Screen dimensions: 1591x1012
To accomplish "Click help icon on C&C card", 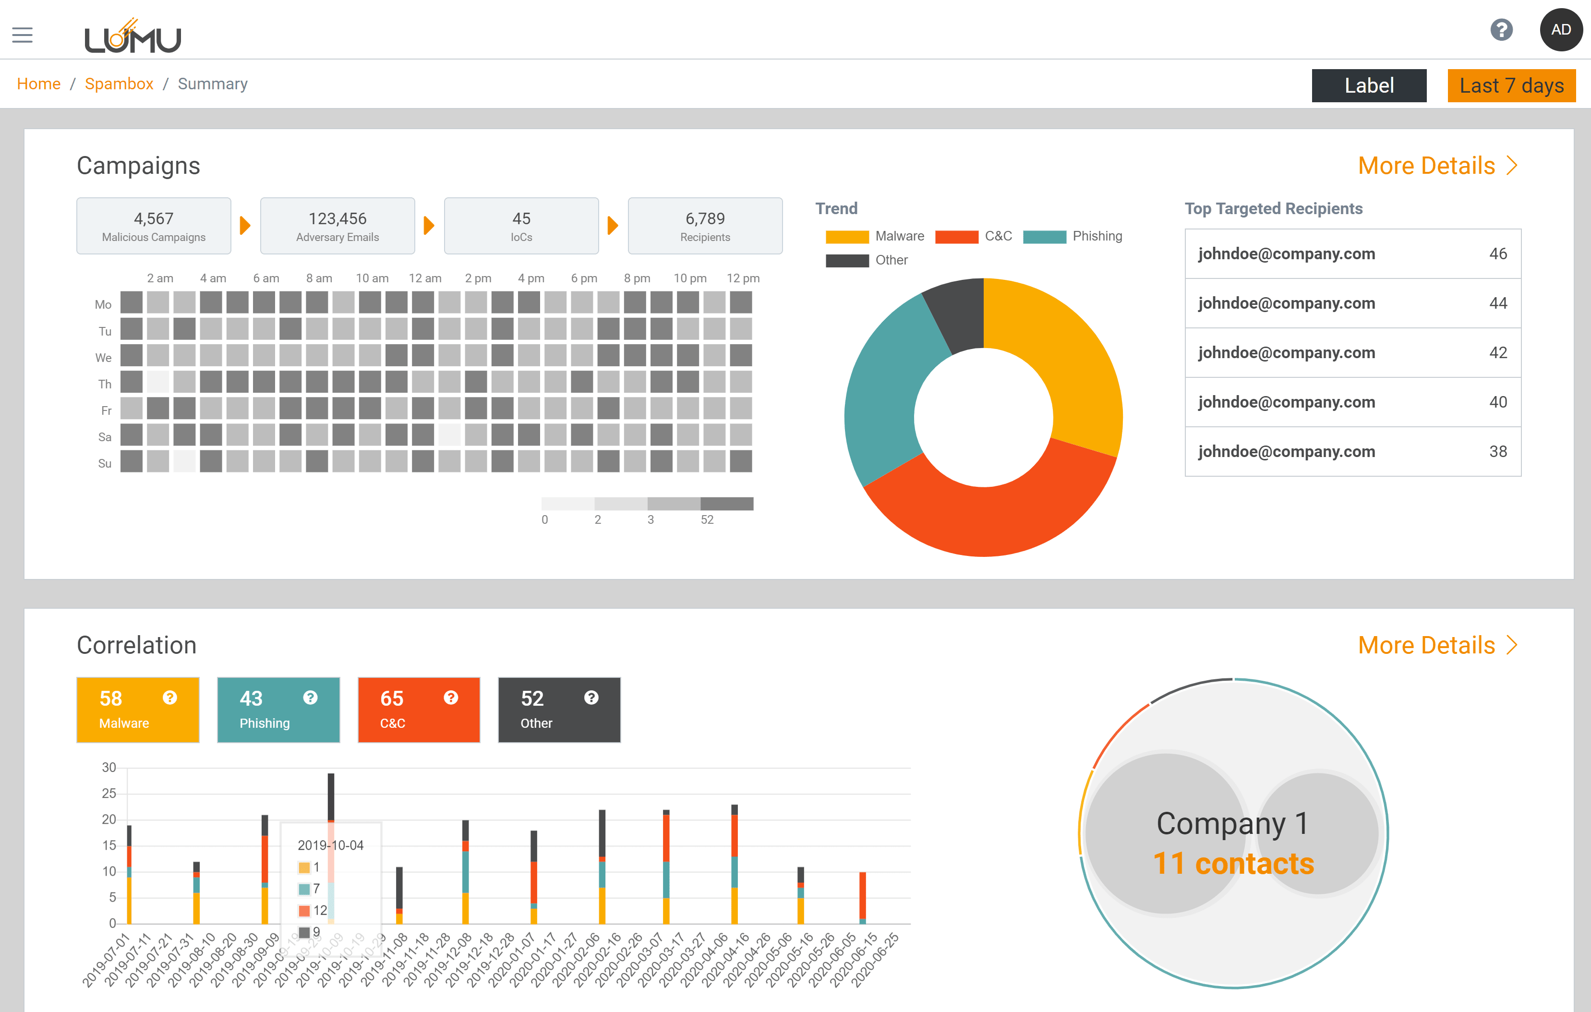I will [x=451, y=698].
